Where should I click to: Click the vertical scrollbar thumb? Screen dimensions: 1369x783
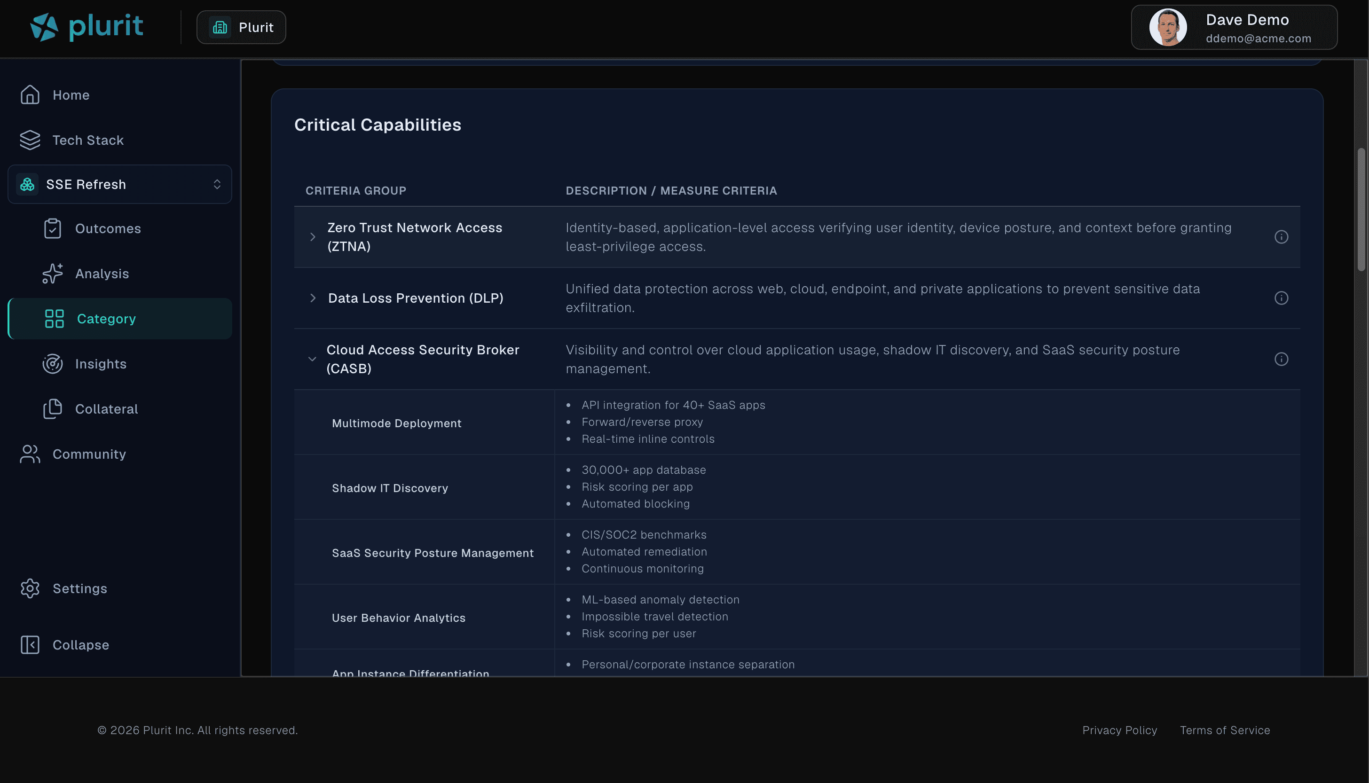(x=1361, y=210)
